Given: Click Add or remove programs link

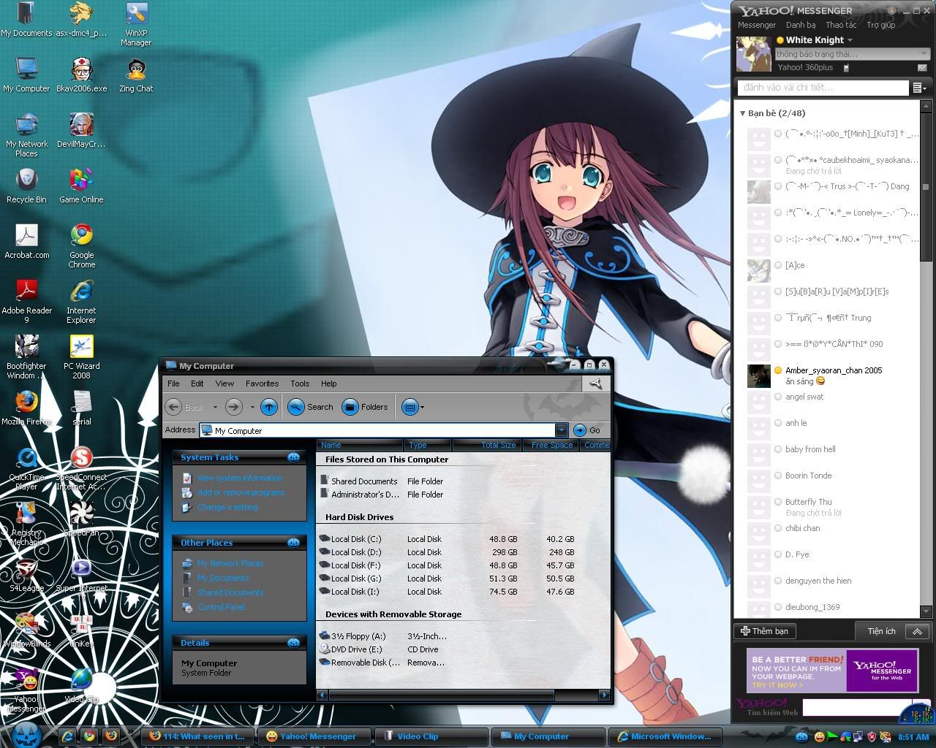Looking at the screenshot, I should coord(241,492).
